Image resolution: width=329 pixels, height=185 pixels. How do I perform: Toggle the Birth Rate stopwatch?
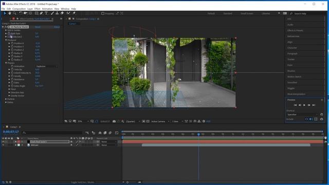(x=9, y=33)
